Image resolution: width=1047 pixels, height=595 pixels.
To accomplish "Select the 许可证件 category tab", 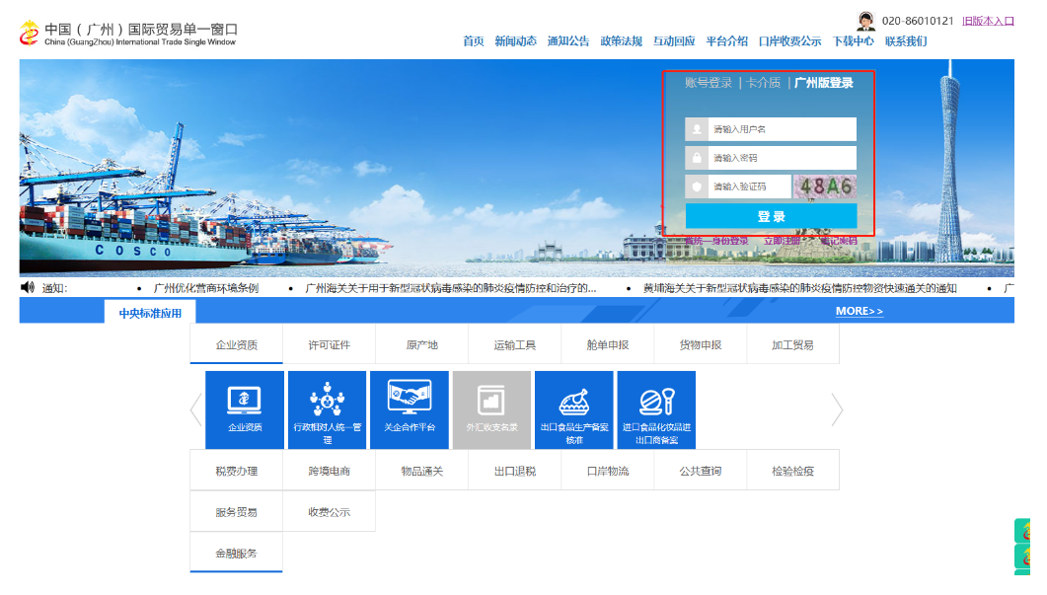I will point(330,344).
